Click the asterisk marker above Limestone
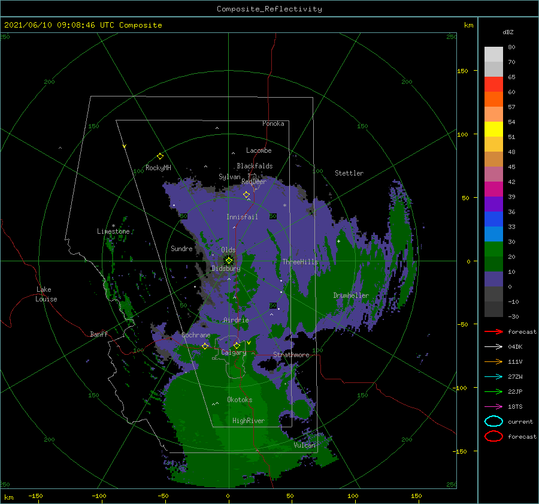The height and width of the screenshot is (504, 539). [113, 226]
